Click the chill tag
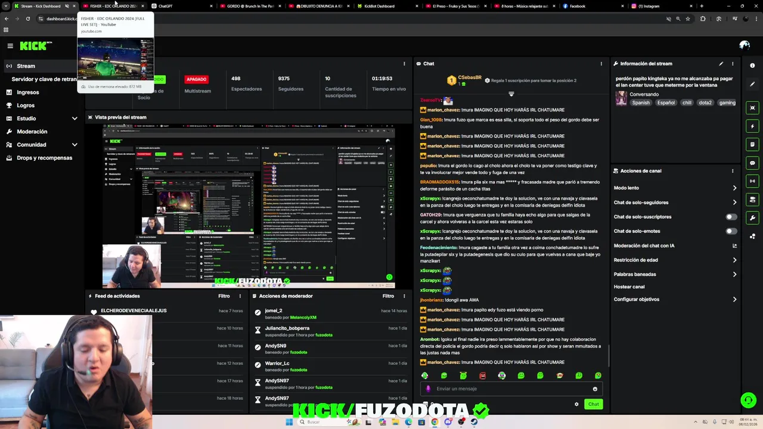This screenshot has height=429, width=763. tap(687, 102)
